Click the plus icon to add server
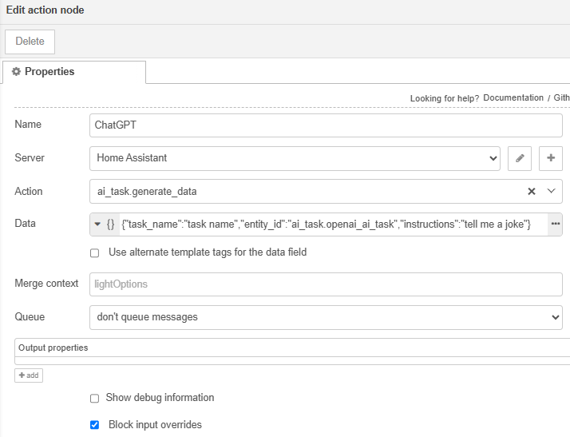 click(551, 158)
